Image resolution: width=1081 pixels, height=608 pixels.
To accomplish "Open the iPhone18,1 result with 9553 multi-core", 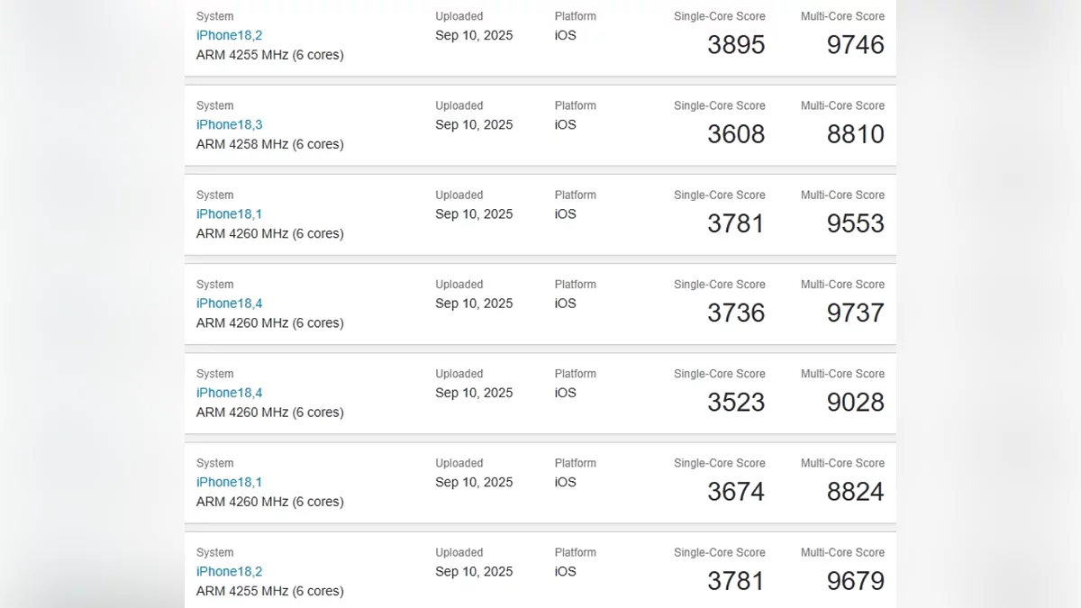I will pyautogui.click(x=229, y=213).
